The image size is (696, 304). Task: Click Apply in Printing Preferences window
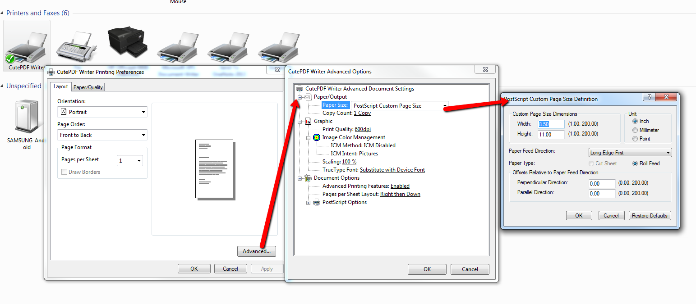click(267, 269)
